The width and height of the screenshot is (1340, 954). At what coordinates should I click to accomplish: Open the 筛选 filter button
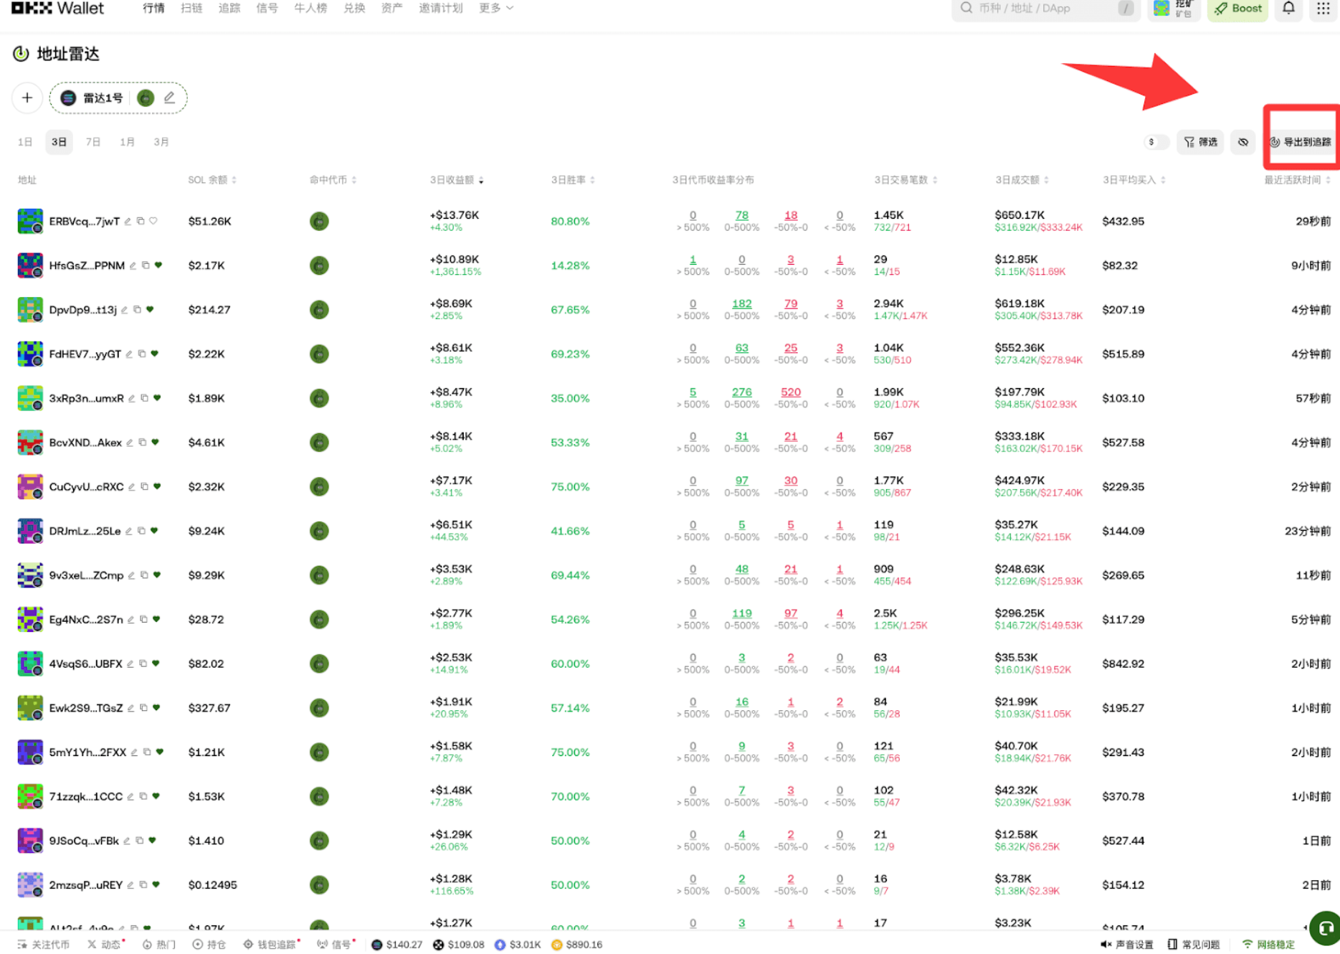[x=1201, y=142]
